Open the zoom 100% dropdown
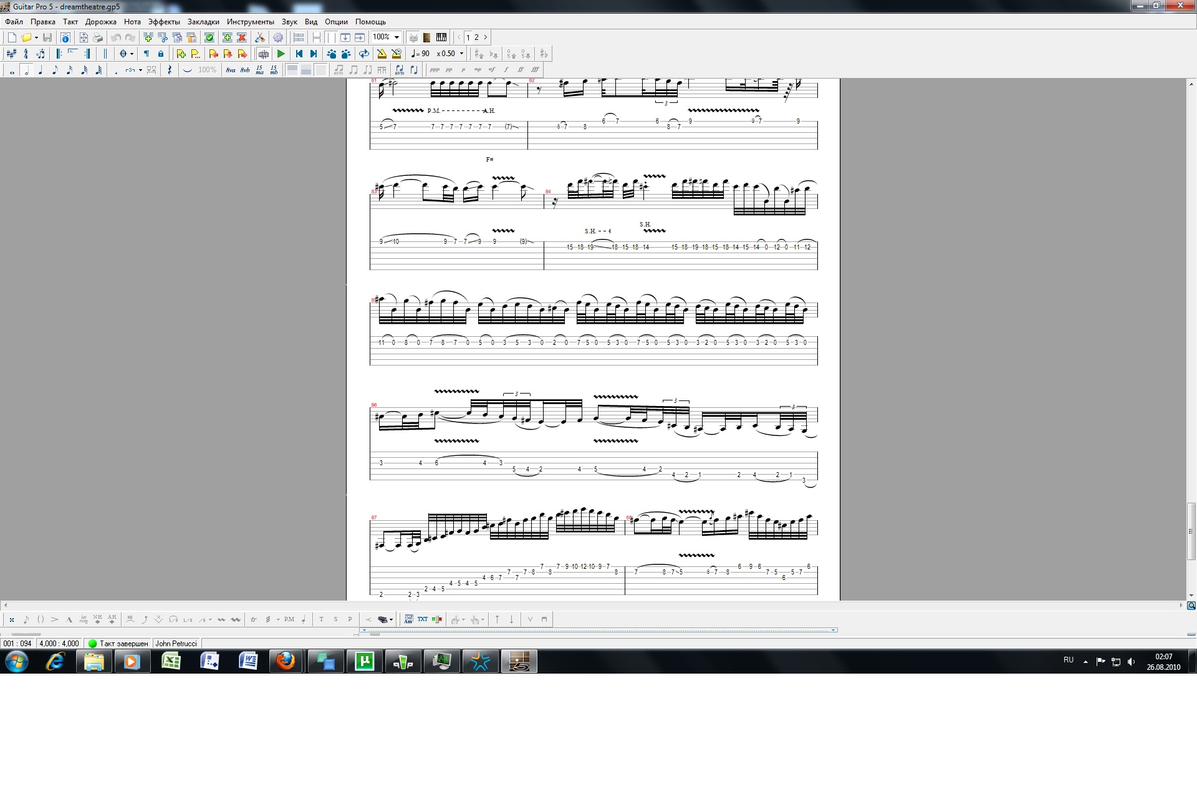The height and width of the screenshot is (789, 1197). (397, 37)
